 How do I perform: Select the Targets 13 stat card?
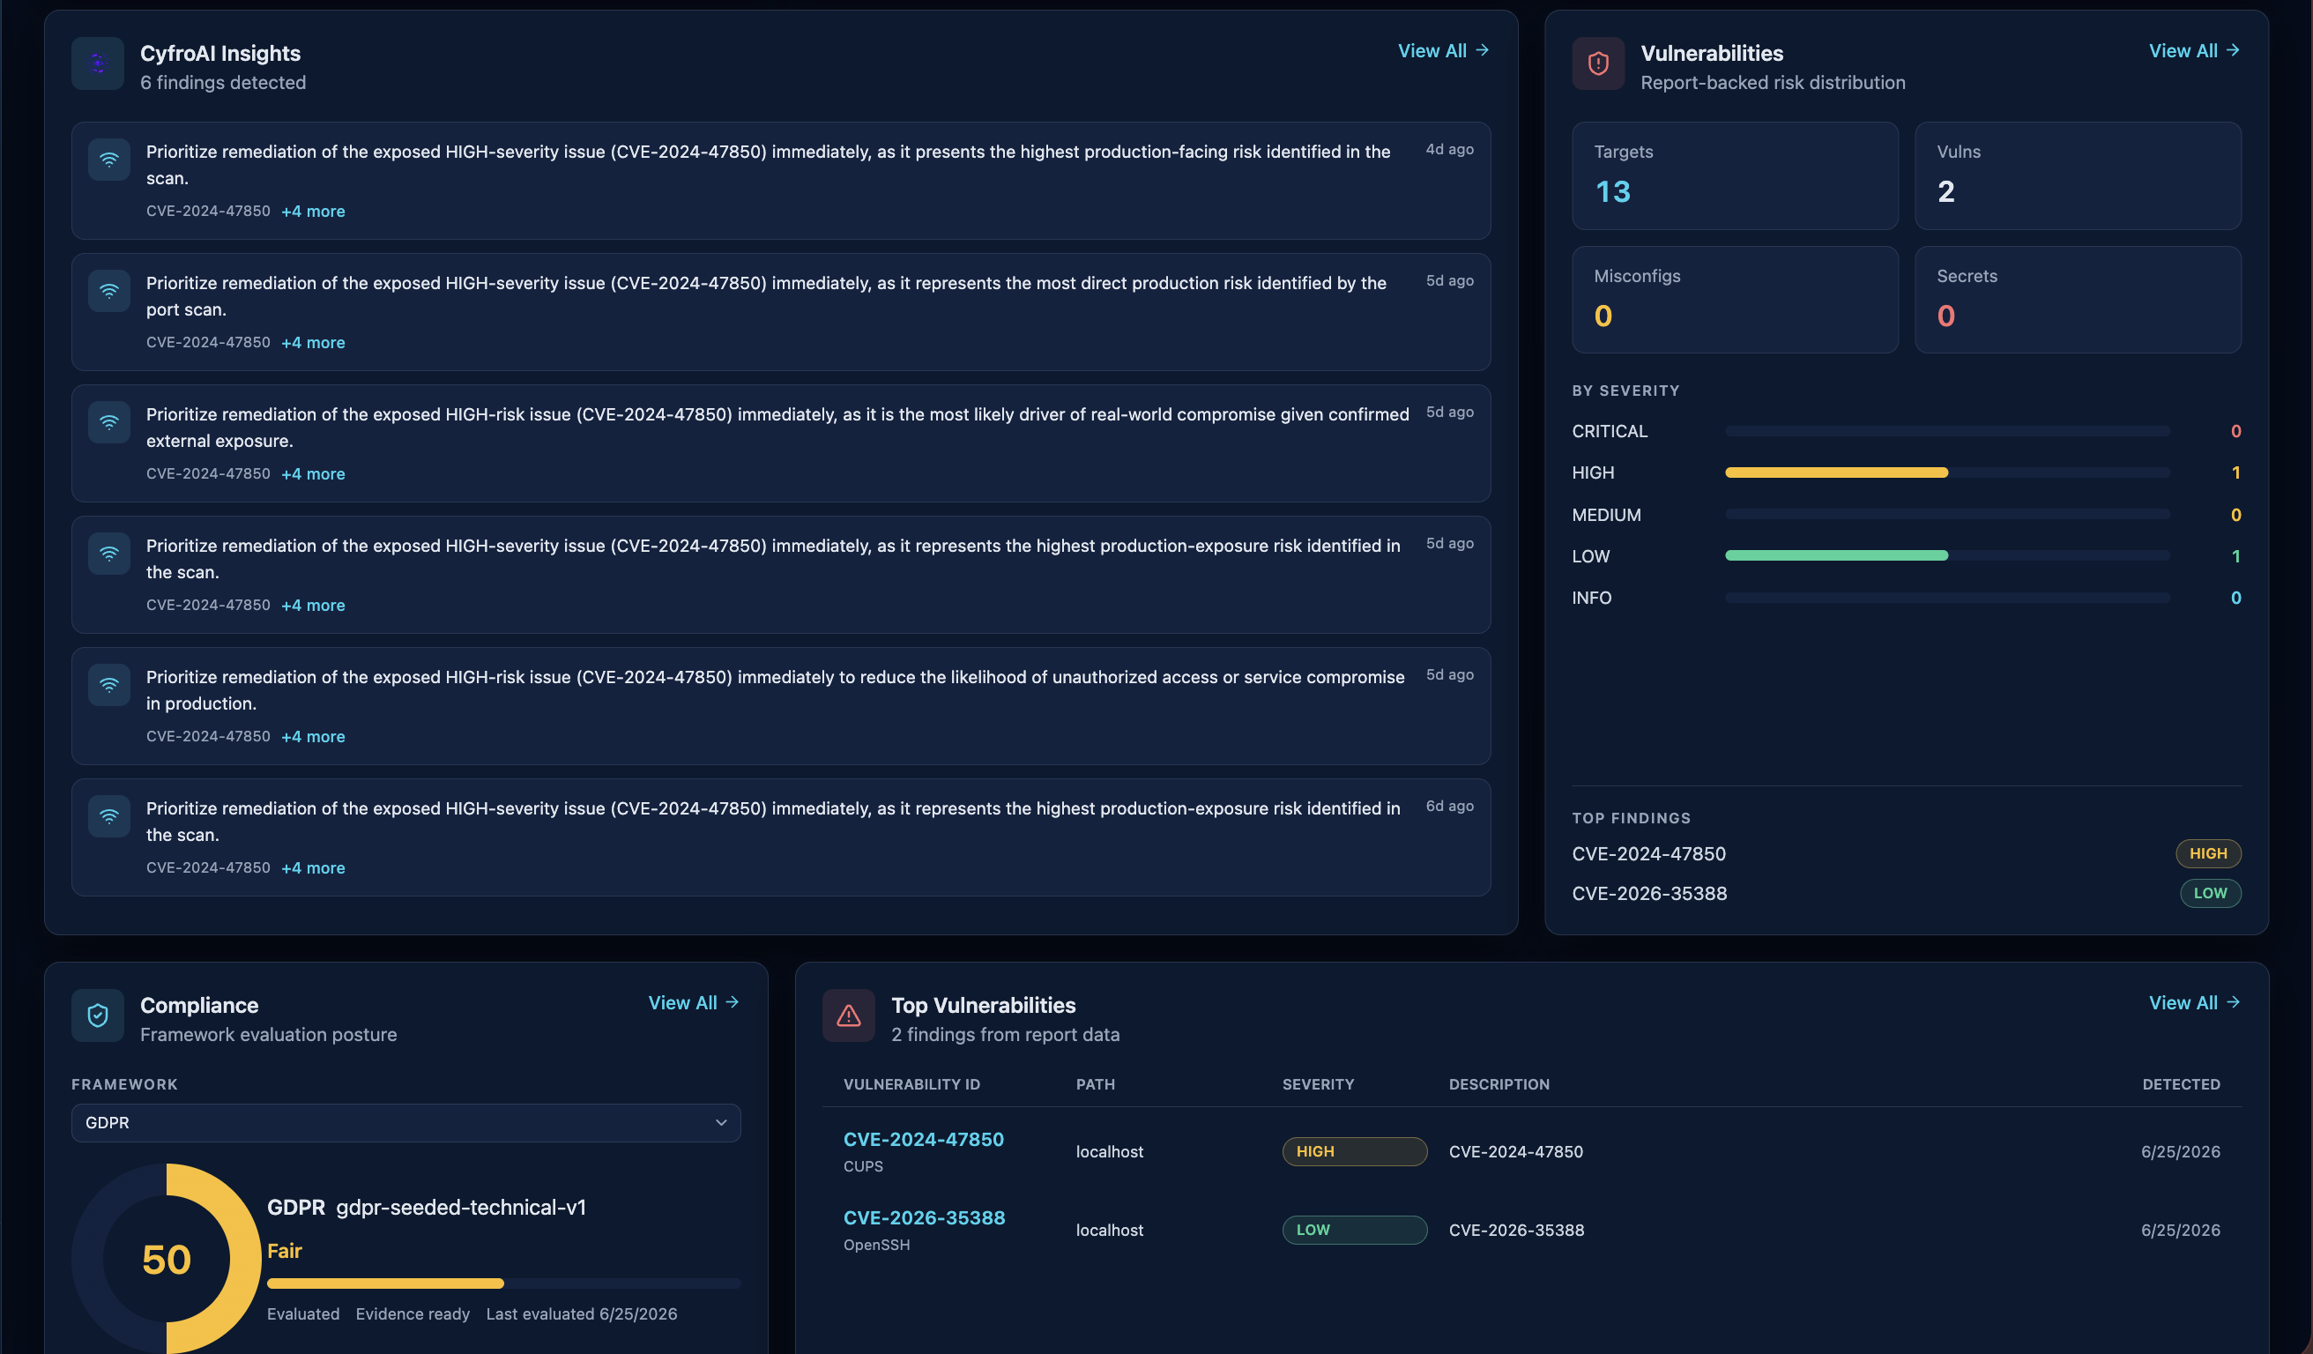[x=1735, y=175]
